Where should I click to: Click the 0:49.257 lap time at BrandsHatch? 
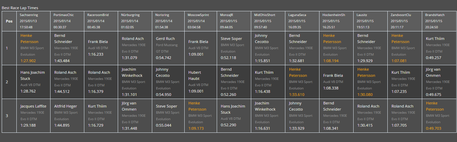point(433,58)
